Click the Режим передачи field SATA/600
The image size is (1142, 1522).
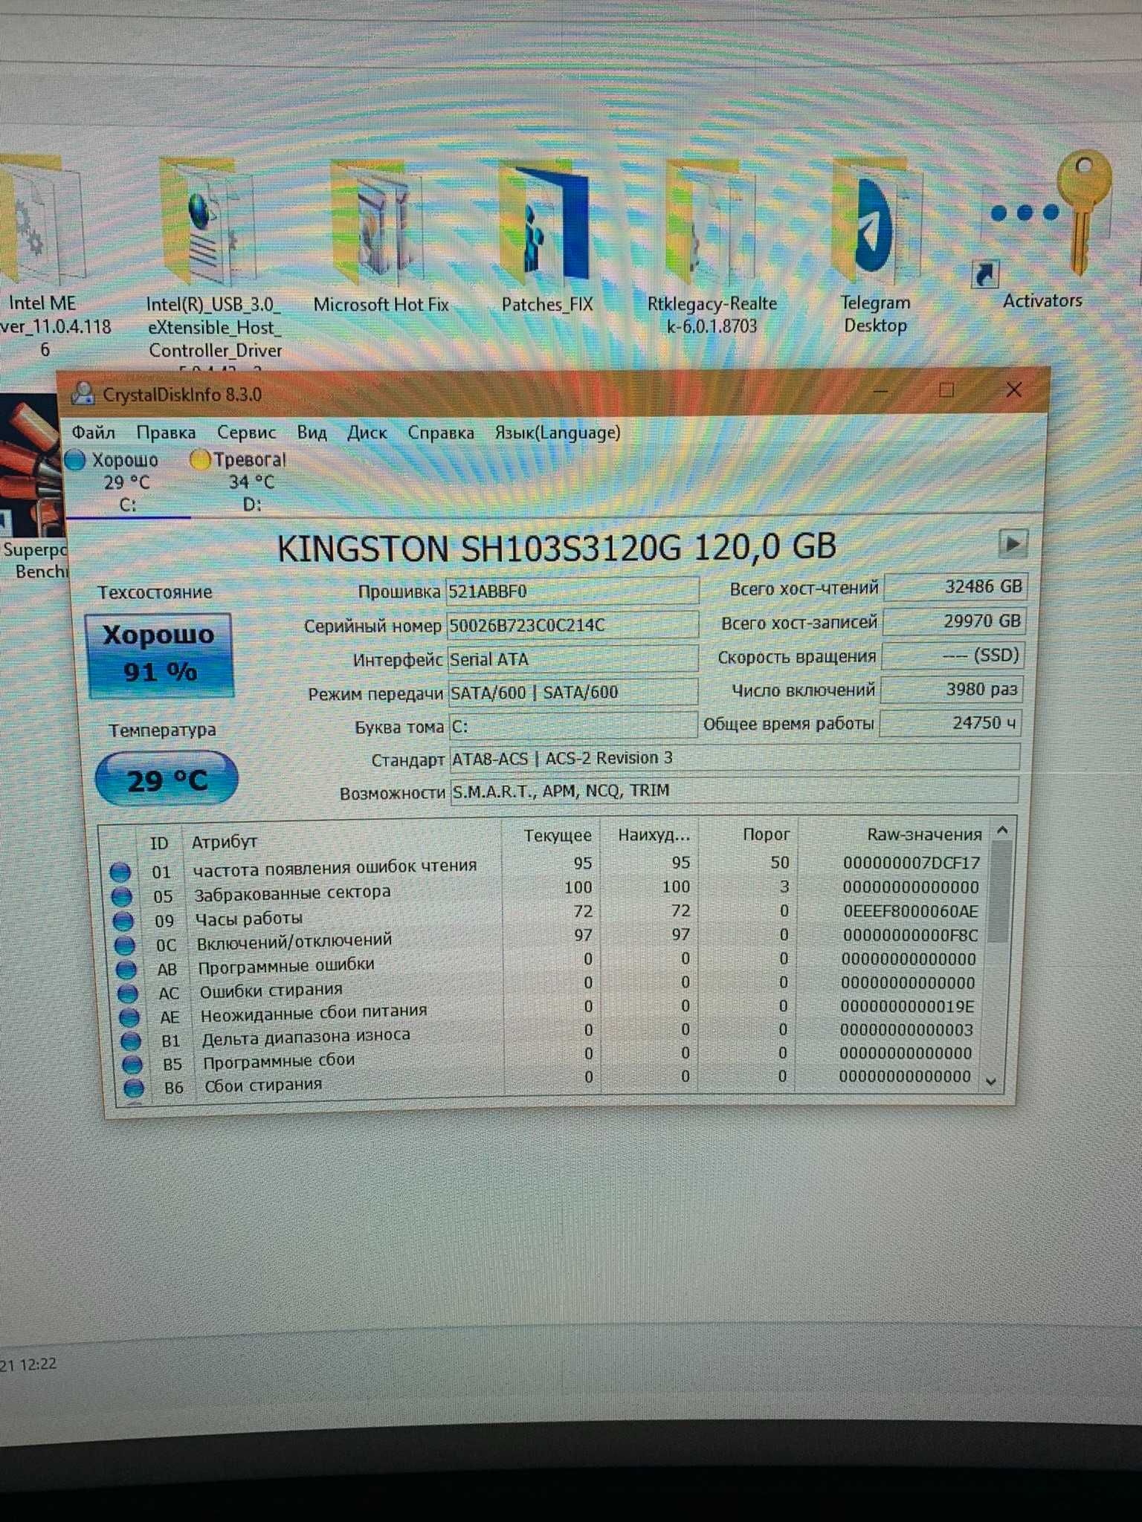573,693
